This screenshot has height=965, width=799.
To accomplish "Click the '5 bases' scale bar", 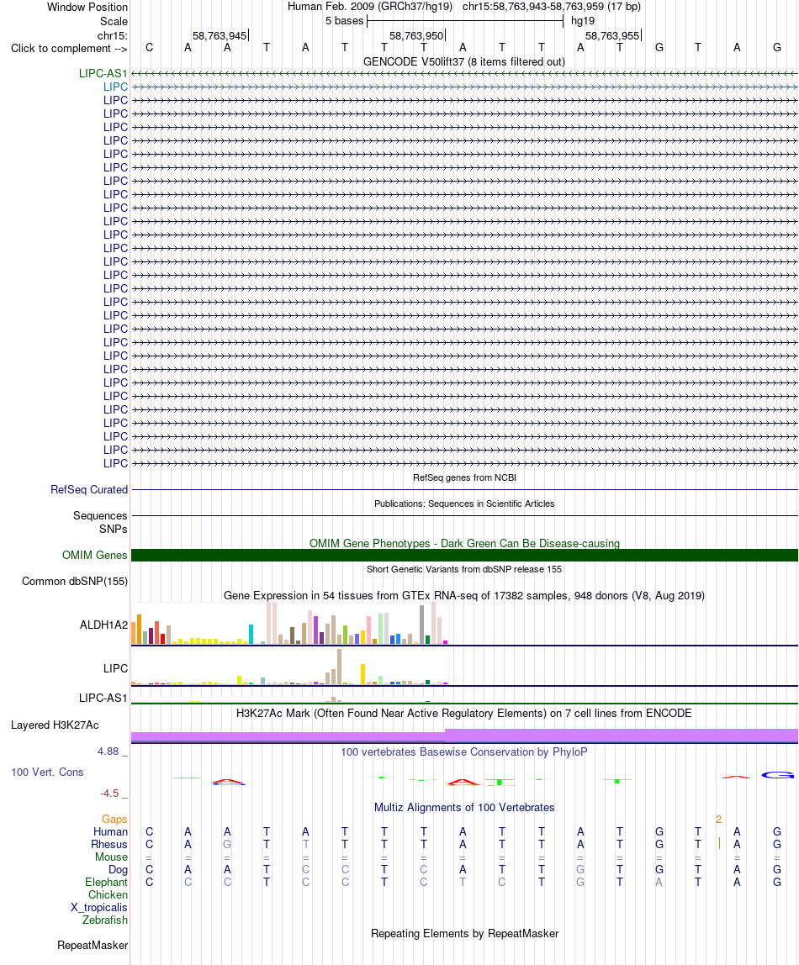I will 465,21.
